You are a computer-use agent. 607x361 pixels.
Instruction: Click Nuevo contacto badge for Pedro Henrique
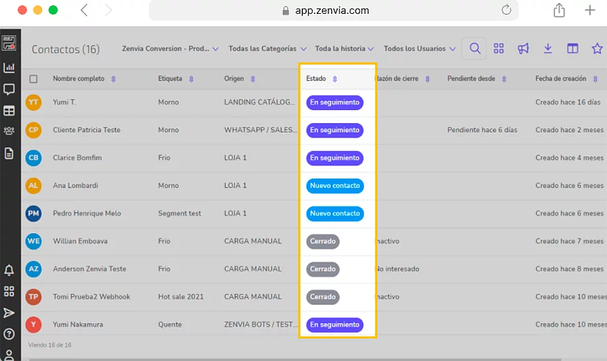(x=335, y=213)
